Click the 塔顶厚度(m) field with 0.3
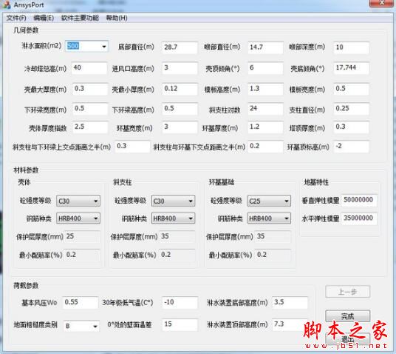 351,127
